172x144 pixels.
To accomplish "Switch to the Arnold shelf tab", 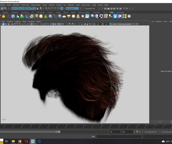I will (x=58, y=12).
